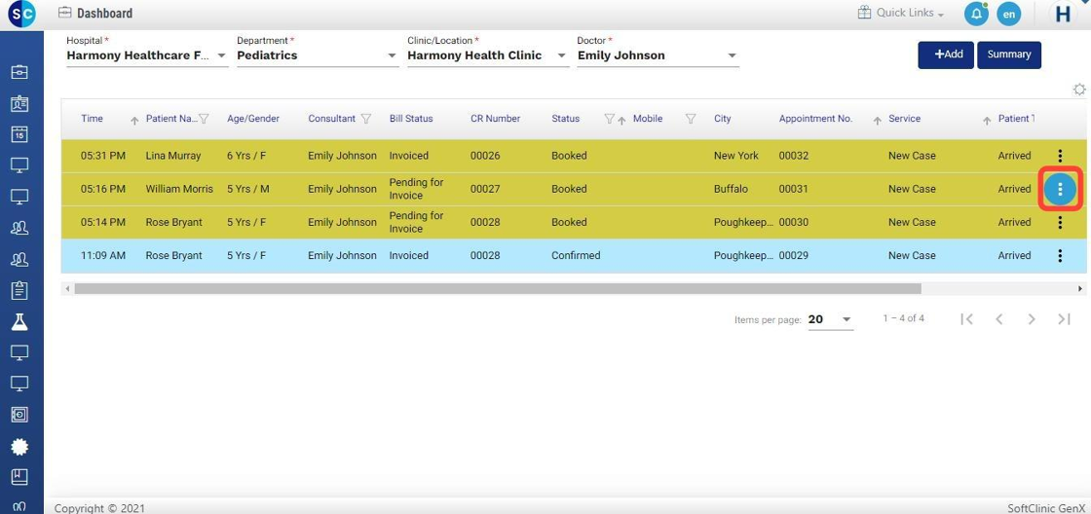The width and height of the screenshot is (1091, 514).
Task: Switch language using the 'en' button
Action: point(1008,14)
